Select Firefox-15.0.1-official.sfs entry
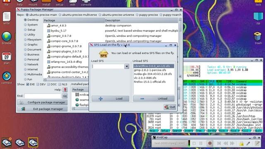This screenshot has height=149, width=265. (154, 82)
